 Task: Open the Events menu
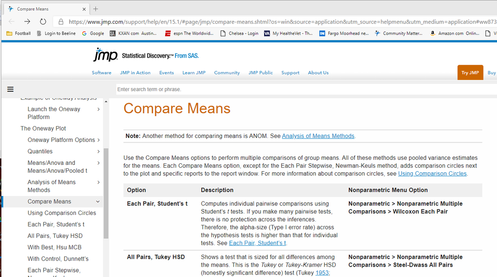click(x=166, y=73)
